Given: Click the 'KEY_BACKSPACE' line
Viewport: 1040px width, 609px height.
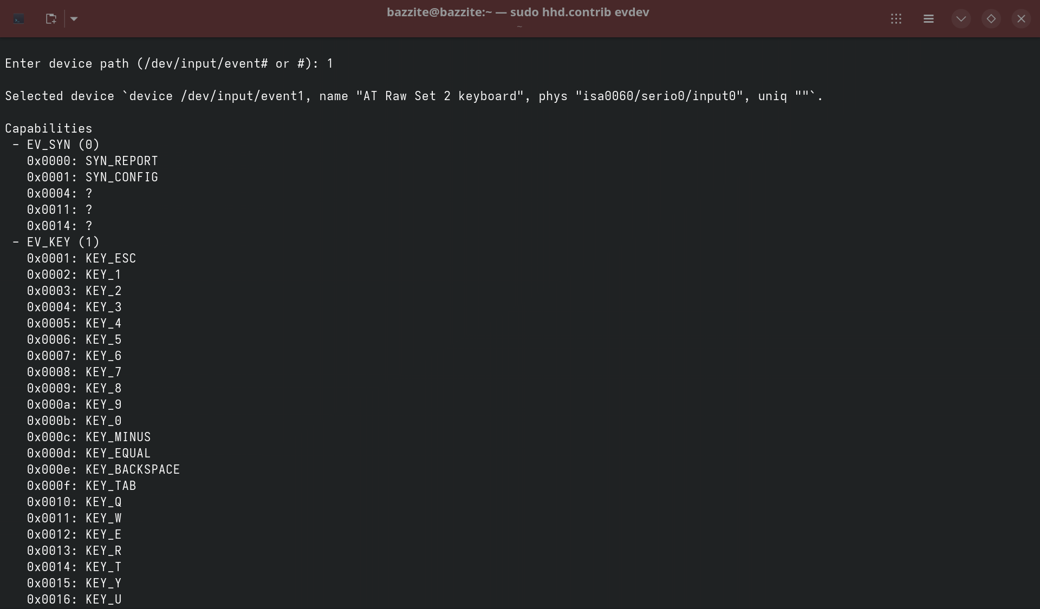Looking at the screenshot, I should (x=103, y=470).
